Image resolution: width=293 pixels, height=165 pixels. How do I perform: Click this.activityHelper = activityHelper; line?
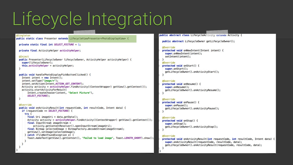point(48,66)
